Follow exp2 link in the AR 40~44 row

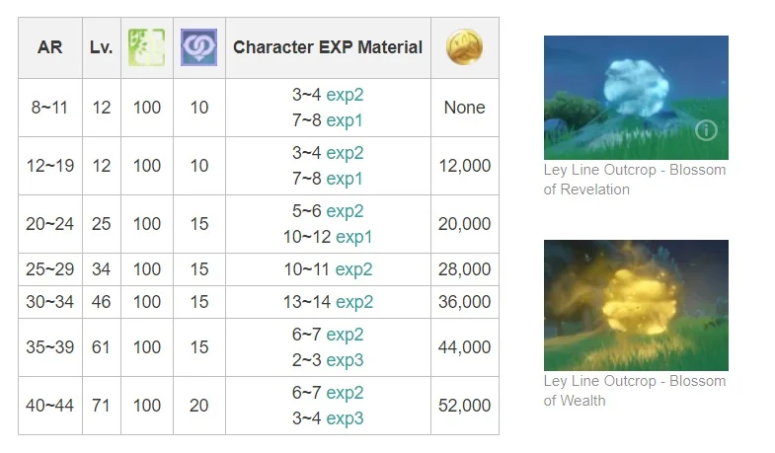coord(345,392)
